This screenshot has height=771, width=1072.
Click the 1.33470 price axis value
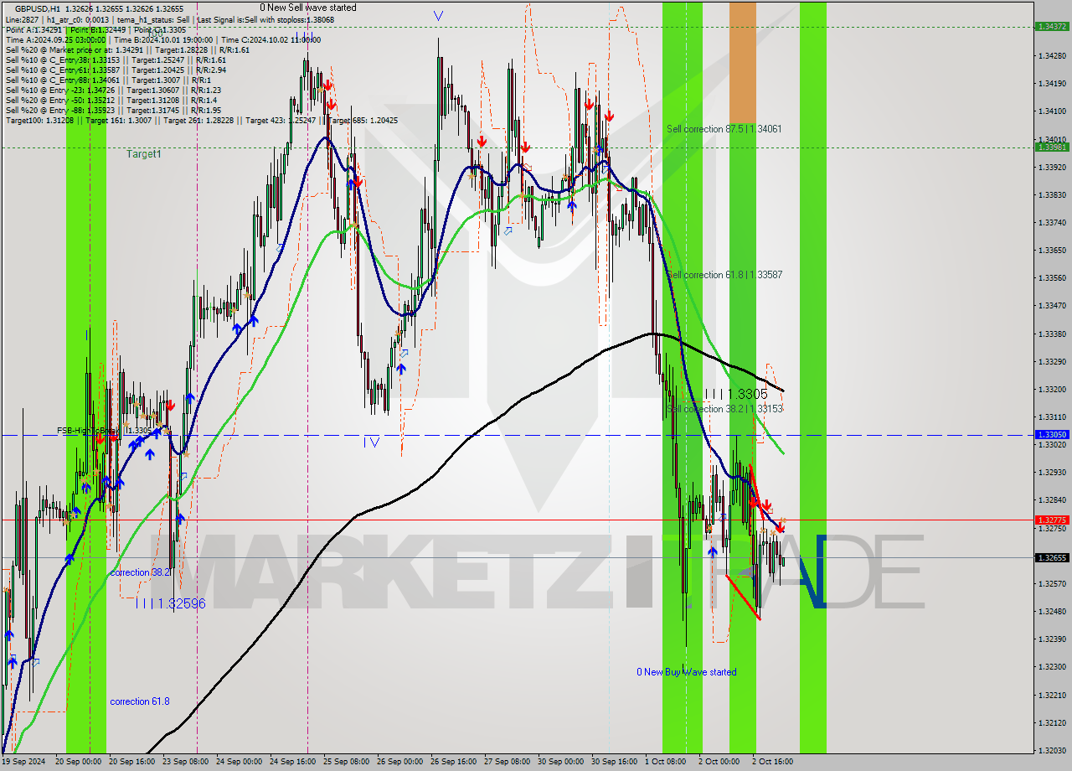click(x=1052, y=306)
